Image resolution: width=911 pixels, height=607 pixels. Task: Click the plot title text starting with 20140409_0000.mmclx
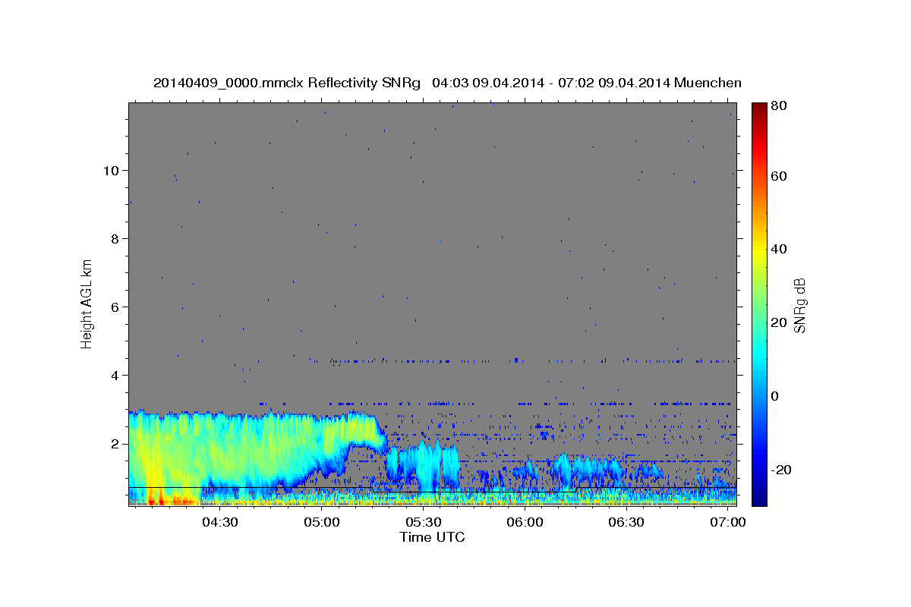(447, 83)
